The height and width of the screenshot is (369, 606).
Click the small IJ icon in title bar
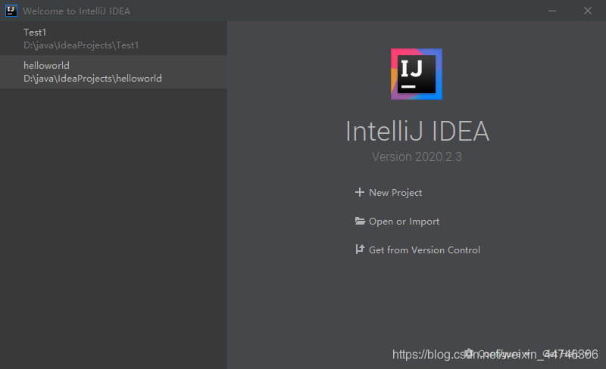tap(11, 11)
